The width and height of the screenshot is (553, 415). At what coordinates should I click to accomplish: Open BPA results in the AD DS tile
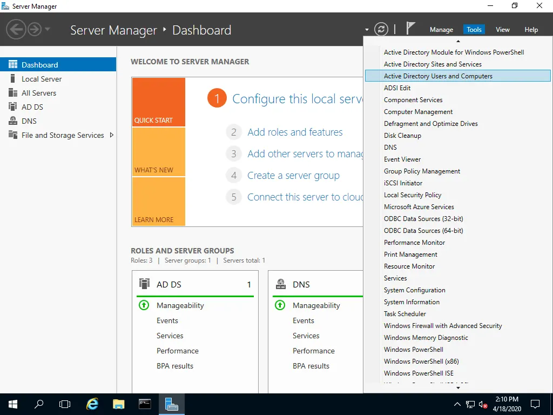point(175,366)
